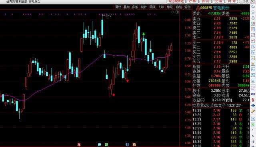This screenshot has height=147, width=256.
Task: Toggle the side panel icon above chart
Action: pyautogui.click(x=177, y=12)
